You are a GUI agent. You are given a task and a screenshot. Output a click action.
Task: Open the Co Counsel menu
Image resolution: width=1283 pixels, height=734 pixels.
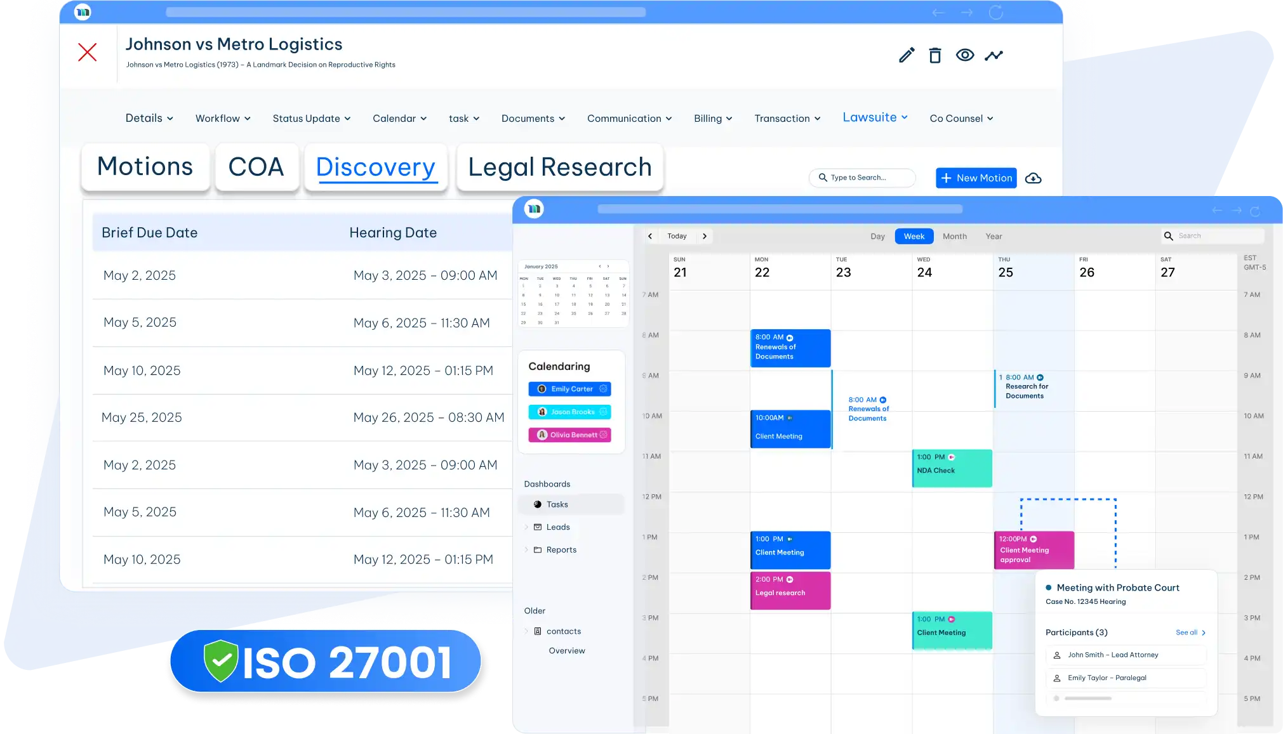[962, 119]
